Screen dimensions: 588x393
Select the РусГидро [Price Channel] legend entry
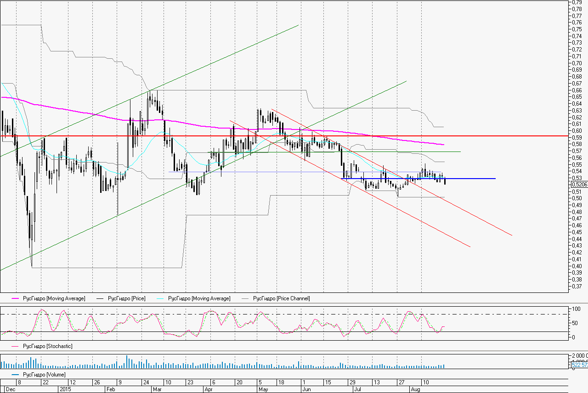click(281, 299)
